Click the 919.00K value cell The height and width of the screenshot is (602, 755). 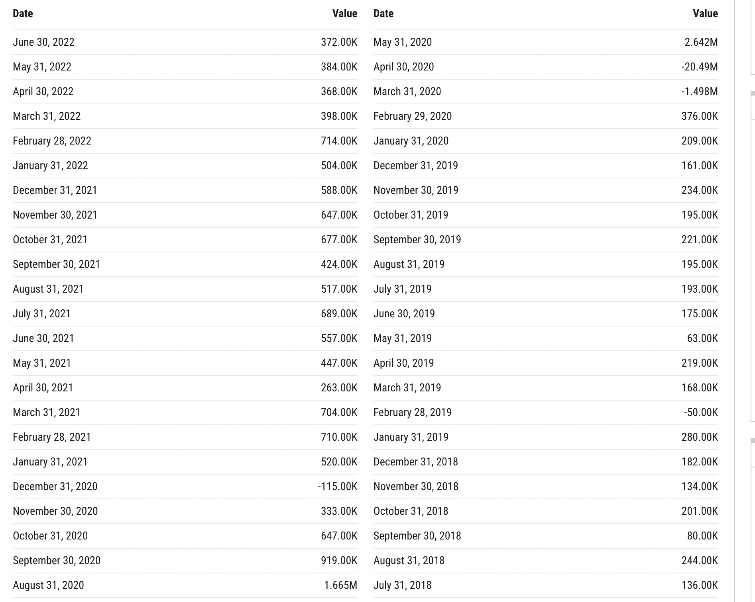click(339, 561)
